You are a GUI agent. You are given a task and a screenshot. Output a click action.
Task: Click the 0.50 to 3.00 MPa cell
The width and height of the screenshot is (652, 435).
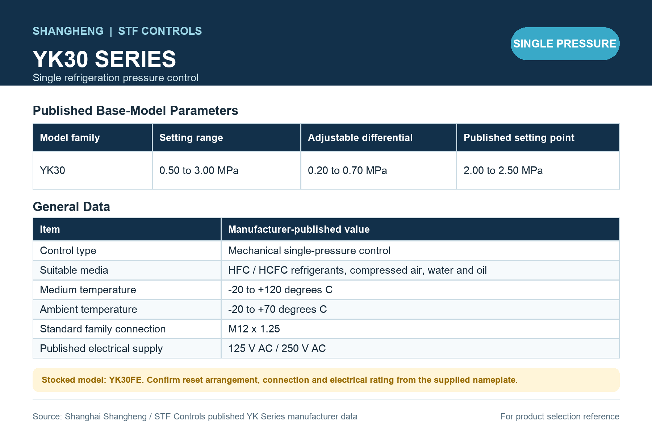(227, 170)
